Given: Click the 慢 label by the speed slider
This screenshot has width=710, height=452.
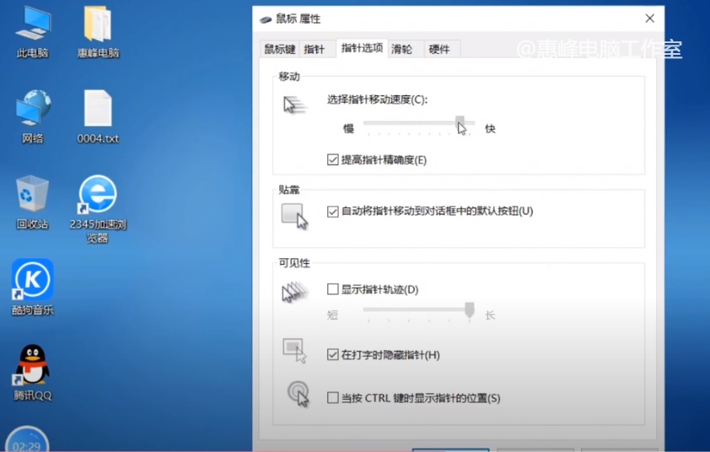Looking at the screenshot, I should click(x=348, y=129).
